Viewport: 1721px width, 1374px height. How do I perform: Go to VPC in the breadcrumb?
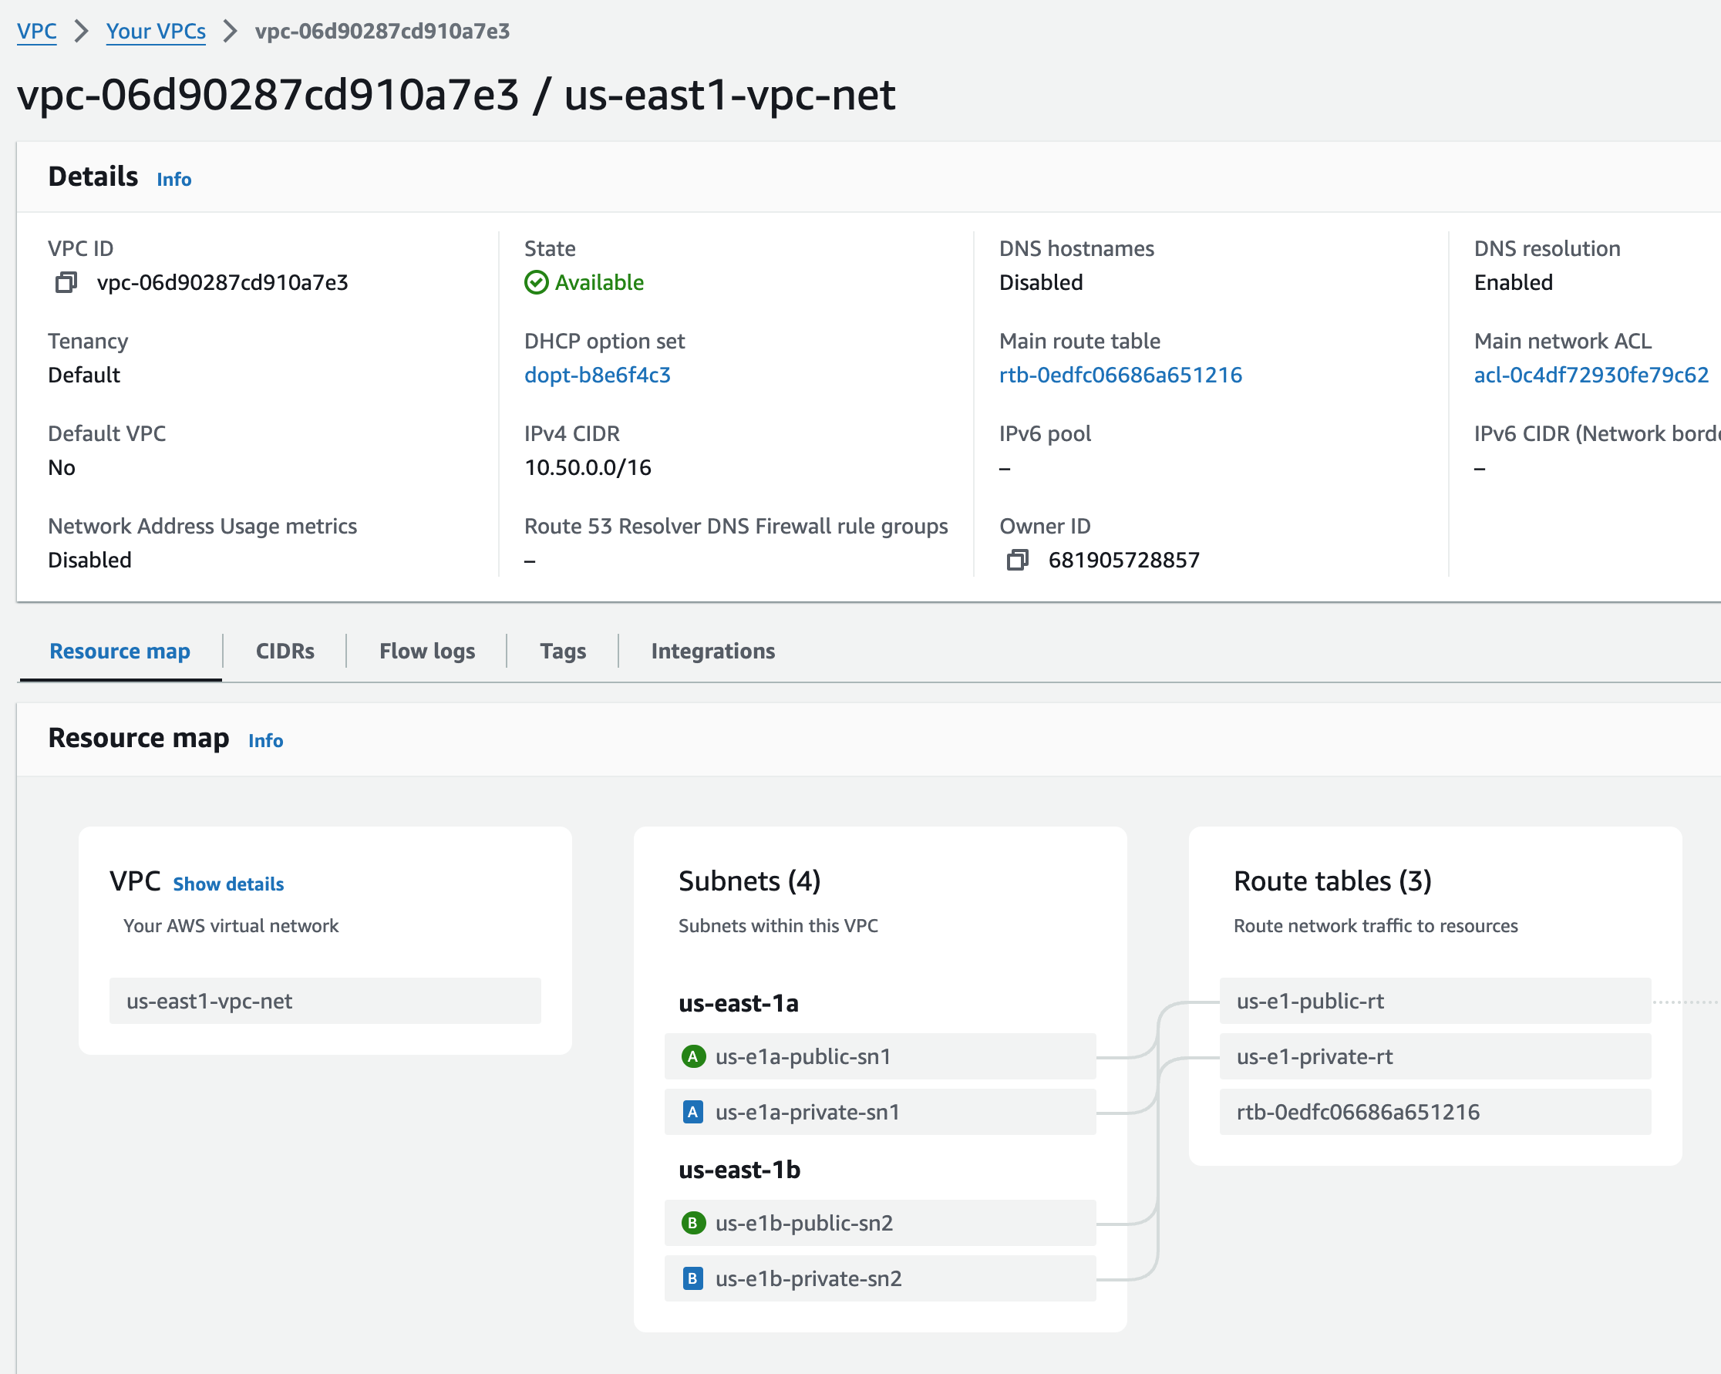coord(37,31)
